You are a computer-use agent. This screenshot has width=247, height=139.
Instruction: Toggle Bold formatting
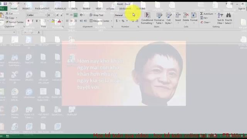28,21
